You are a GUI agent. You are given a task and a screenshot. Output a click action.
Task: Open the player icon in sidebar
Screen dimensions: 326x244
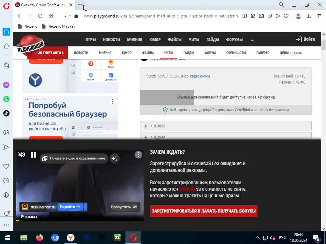(x=6, y=132)
